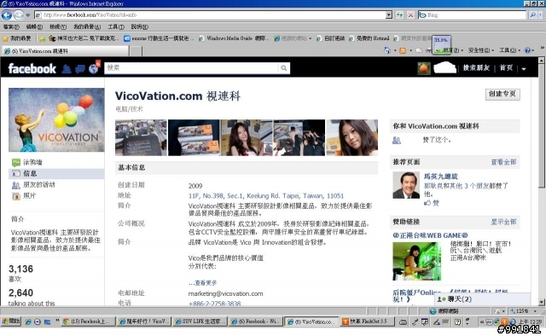Click the 搜索朋友 link in Facebook bar
Image resolution: width=546 pixels, height=336 pixels.
click(476, 68)
